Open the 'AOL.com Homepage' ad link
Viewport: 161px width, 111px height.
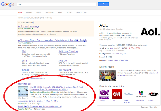tap(29, 26)
